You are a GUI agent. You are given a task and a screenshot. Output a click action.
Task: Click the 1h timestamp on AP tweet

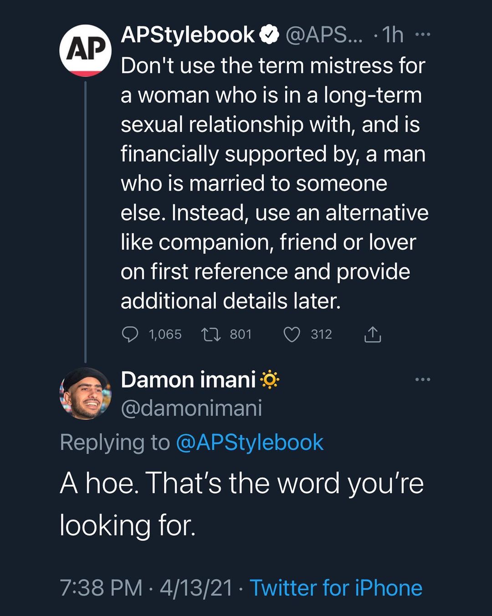(x=393, y=35)
